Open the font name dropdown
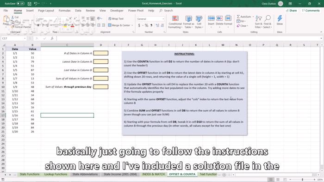324x182 pixels. pos(56,19)
